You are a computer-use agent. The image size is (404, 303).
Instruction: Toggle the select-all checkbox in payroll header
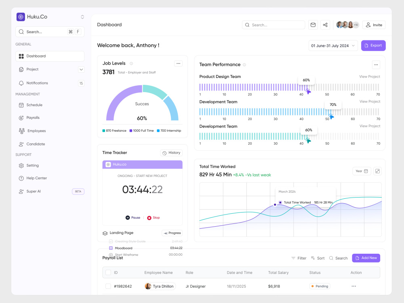point(108,273)
